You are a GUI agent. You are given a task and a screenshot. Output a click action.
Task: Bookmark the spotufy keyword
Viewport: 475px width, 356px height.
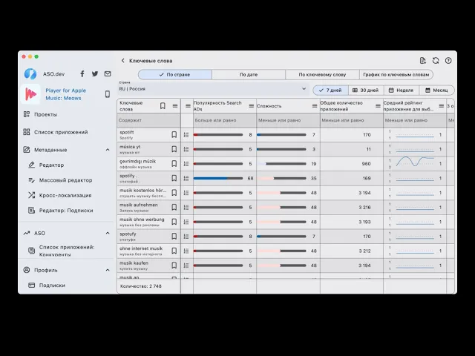[174, 237]
